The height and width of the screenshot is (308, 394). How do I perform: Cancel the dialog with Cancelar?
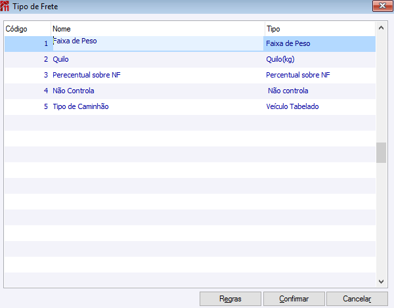point(357,299)
